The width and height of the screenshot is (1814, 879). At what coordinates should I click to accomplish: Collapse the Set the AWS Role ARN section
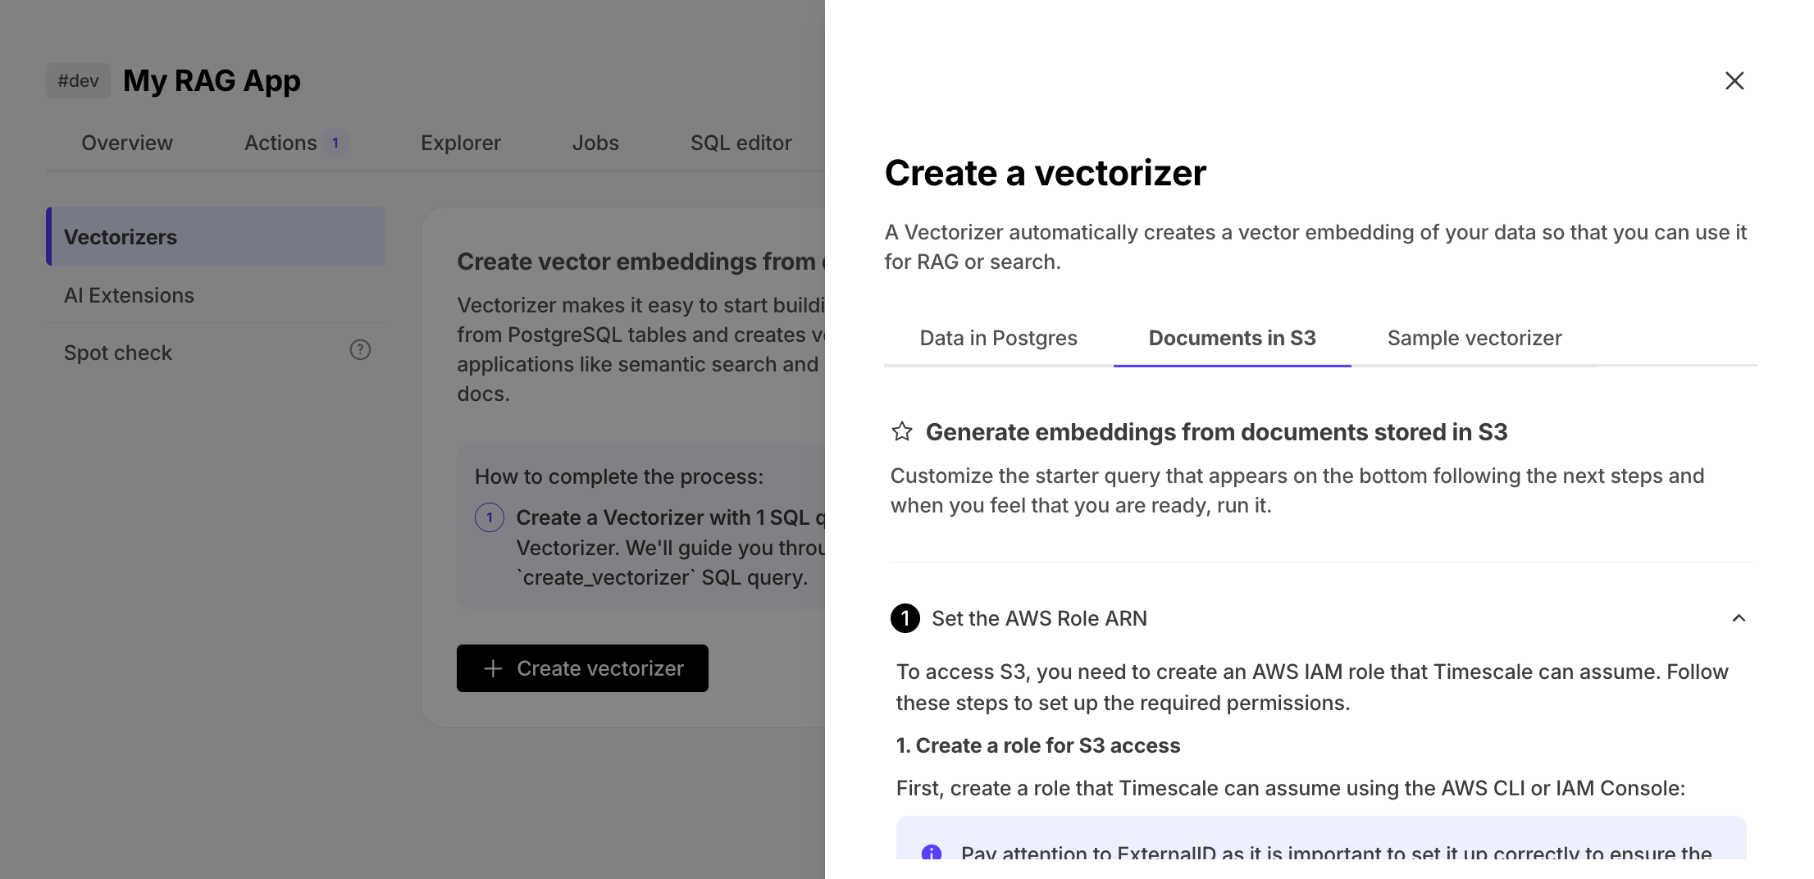1739,618
